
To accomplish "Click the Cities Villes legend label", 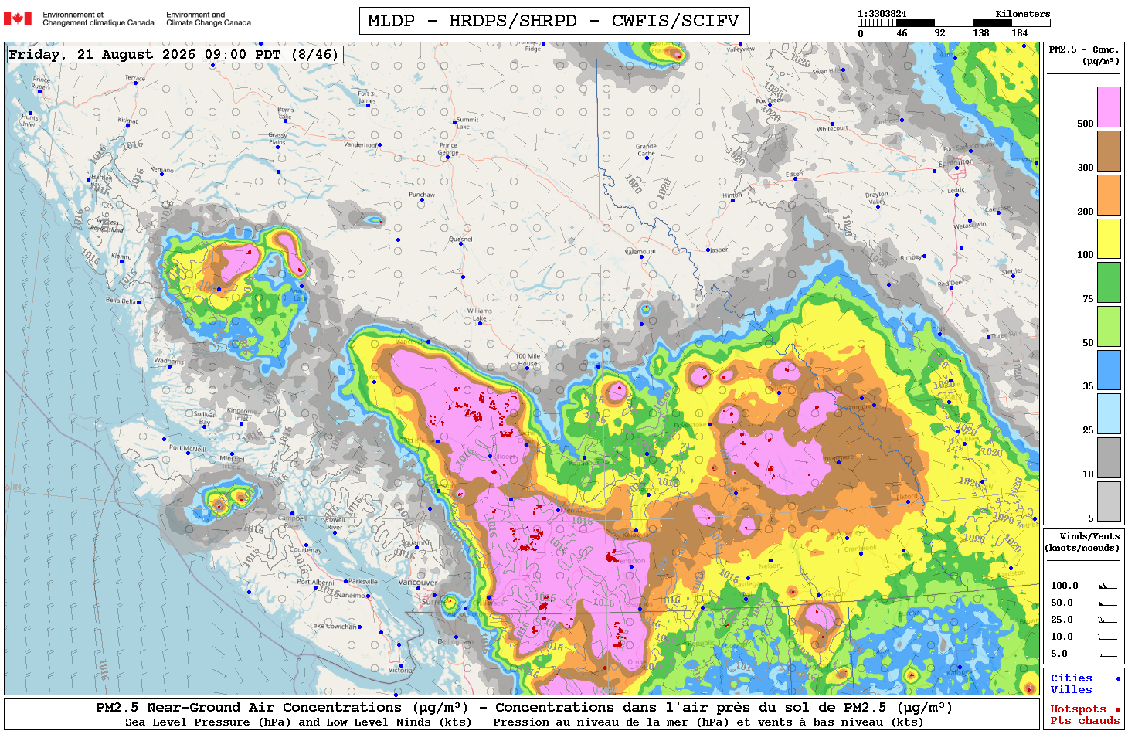I will coord(1072,684).
